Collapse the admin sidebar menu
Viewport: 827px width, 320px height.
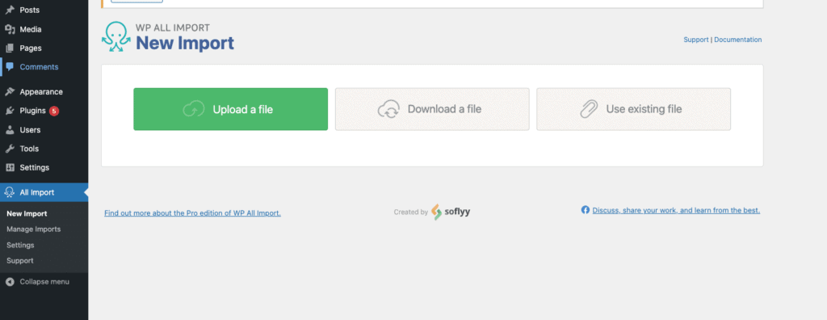click(x=37, y=281)
